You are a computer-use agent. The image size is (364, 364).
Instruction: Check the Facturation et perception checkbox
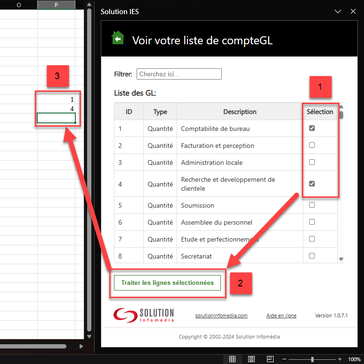pyautogui.click(x=312, y=145)
